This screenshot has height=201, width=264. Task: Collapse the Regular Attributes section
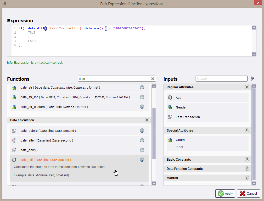(246, 87)
